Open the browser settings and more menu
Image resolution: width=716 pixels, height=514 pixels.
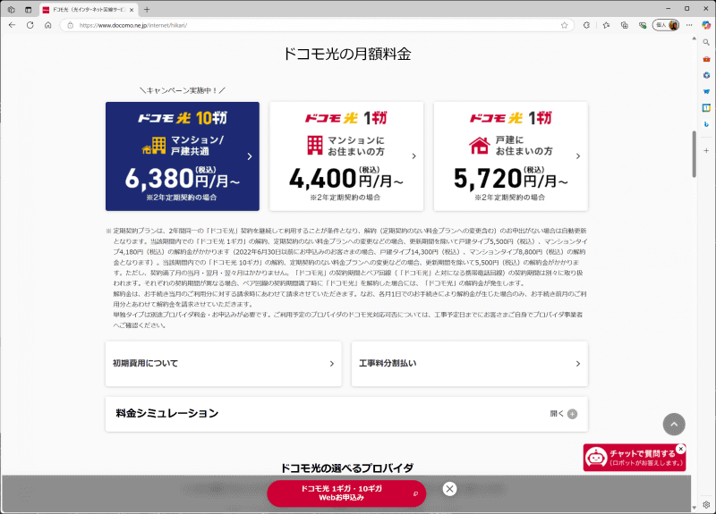tap(689, 25)
